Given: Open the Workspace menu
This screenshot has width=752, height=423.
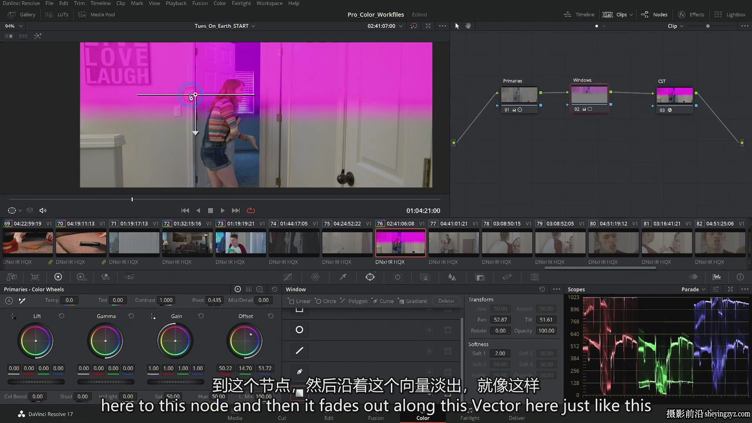Looking at the screenshot, I should [269, 3].
